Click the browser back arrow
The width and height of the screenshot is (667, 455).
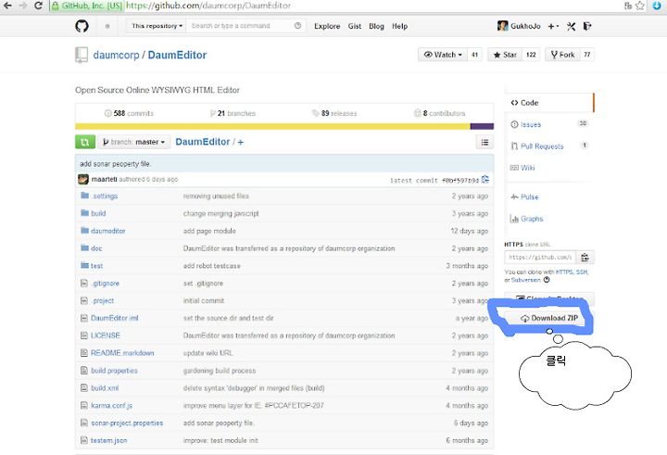tap(7, 6)
